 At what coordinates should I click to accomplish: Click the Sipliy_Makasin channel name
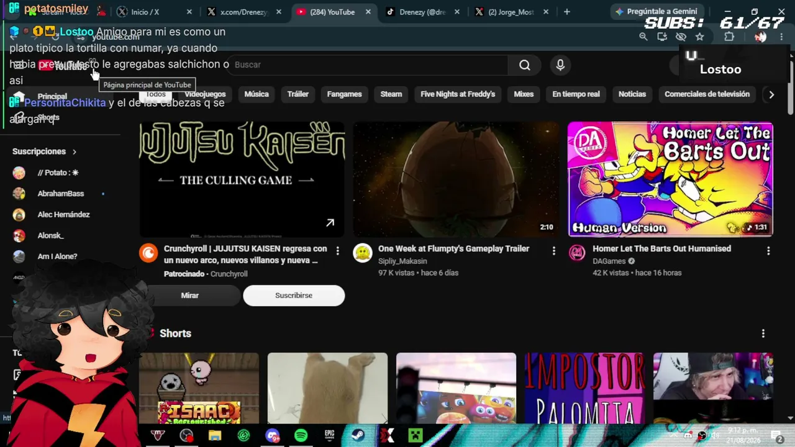[402, 261]
